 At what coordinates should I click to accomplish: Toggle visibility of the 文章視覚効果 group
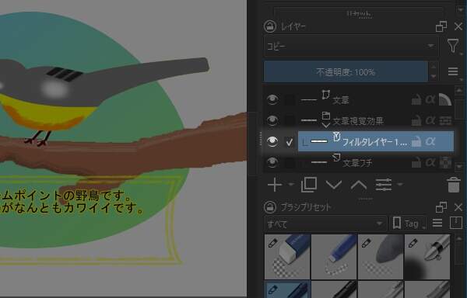[272, 120]
